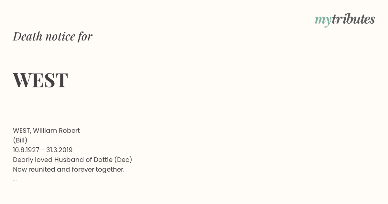Click the word "Dottie" in the notice
388x204 pixels.
pyautogui.click(x=103, y=160)
